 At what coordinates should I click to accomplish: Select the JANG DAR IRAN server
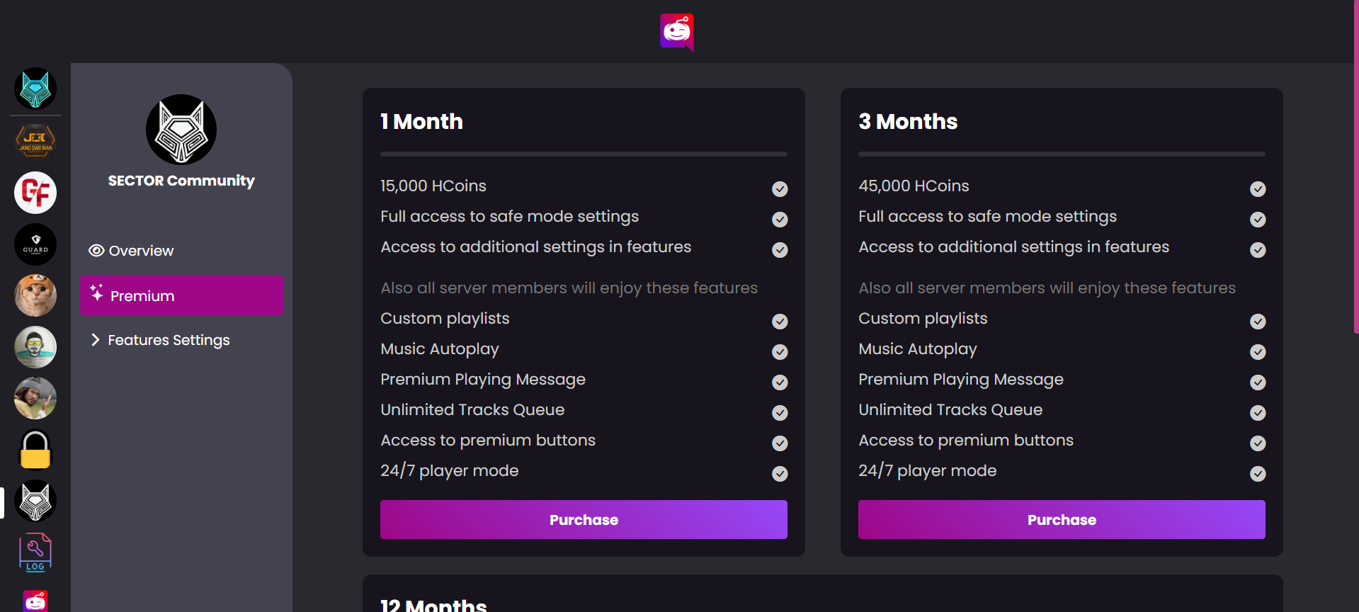pos(35,140)
